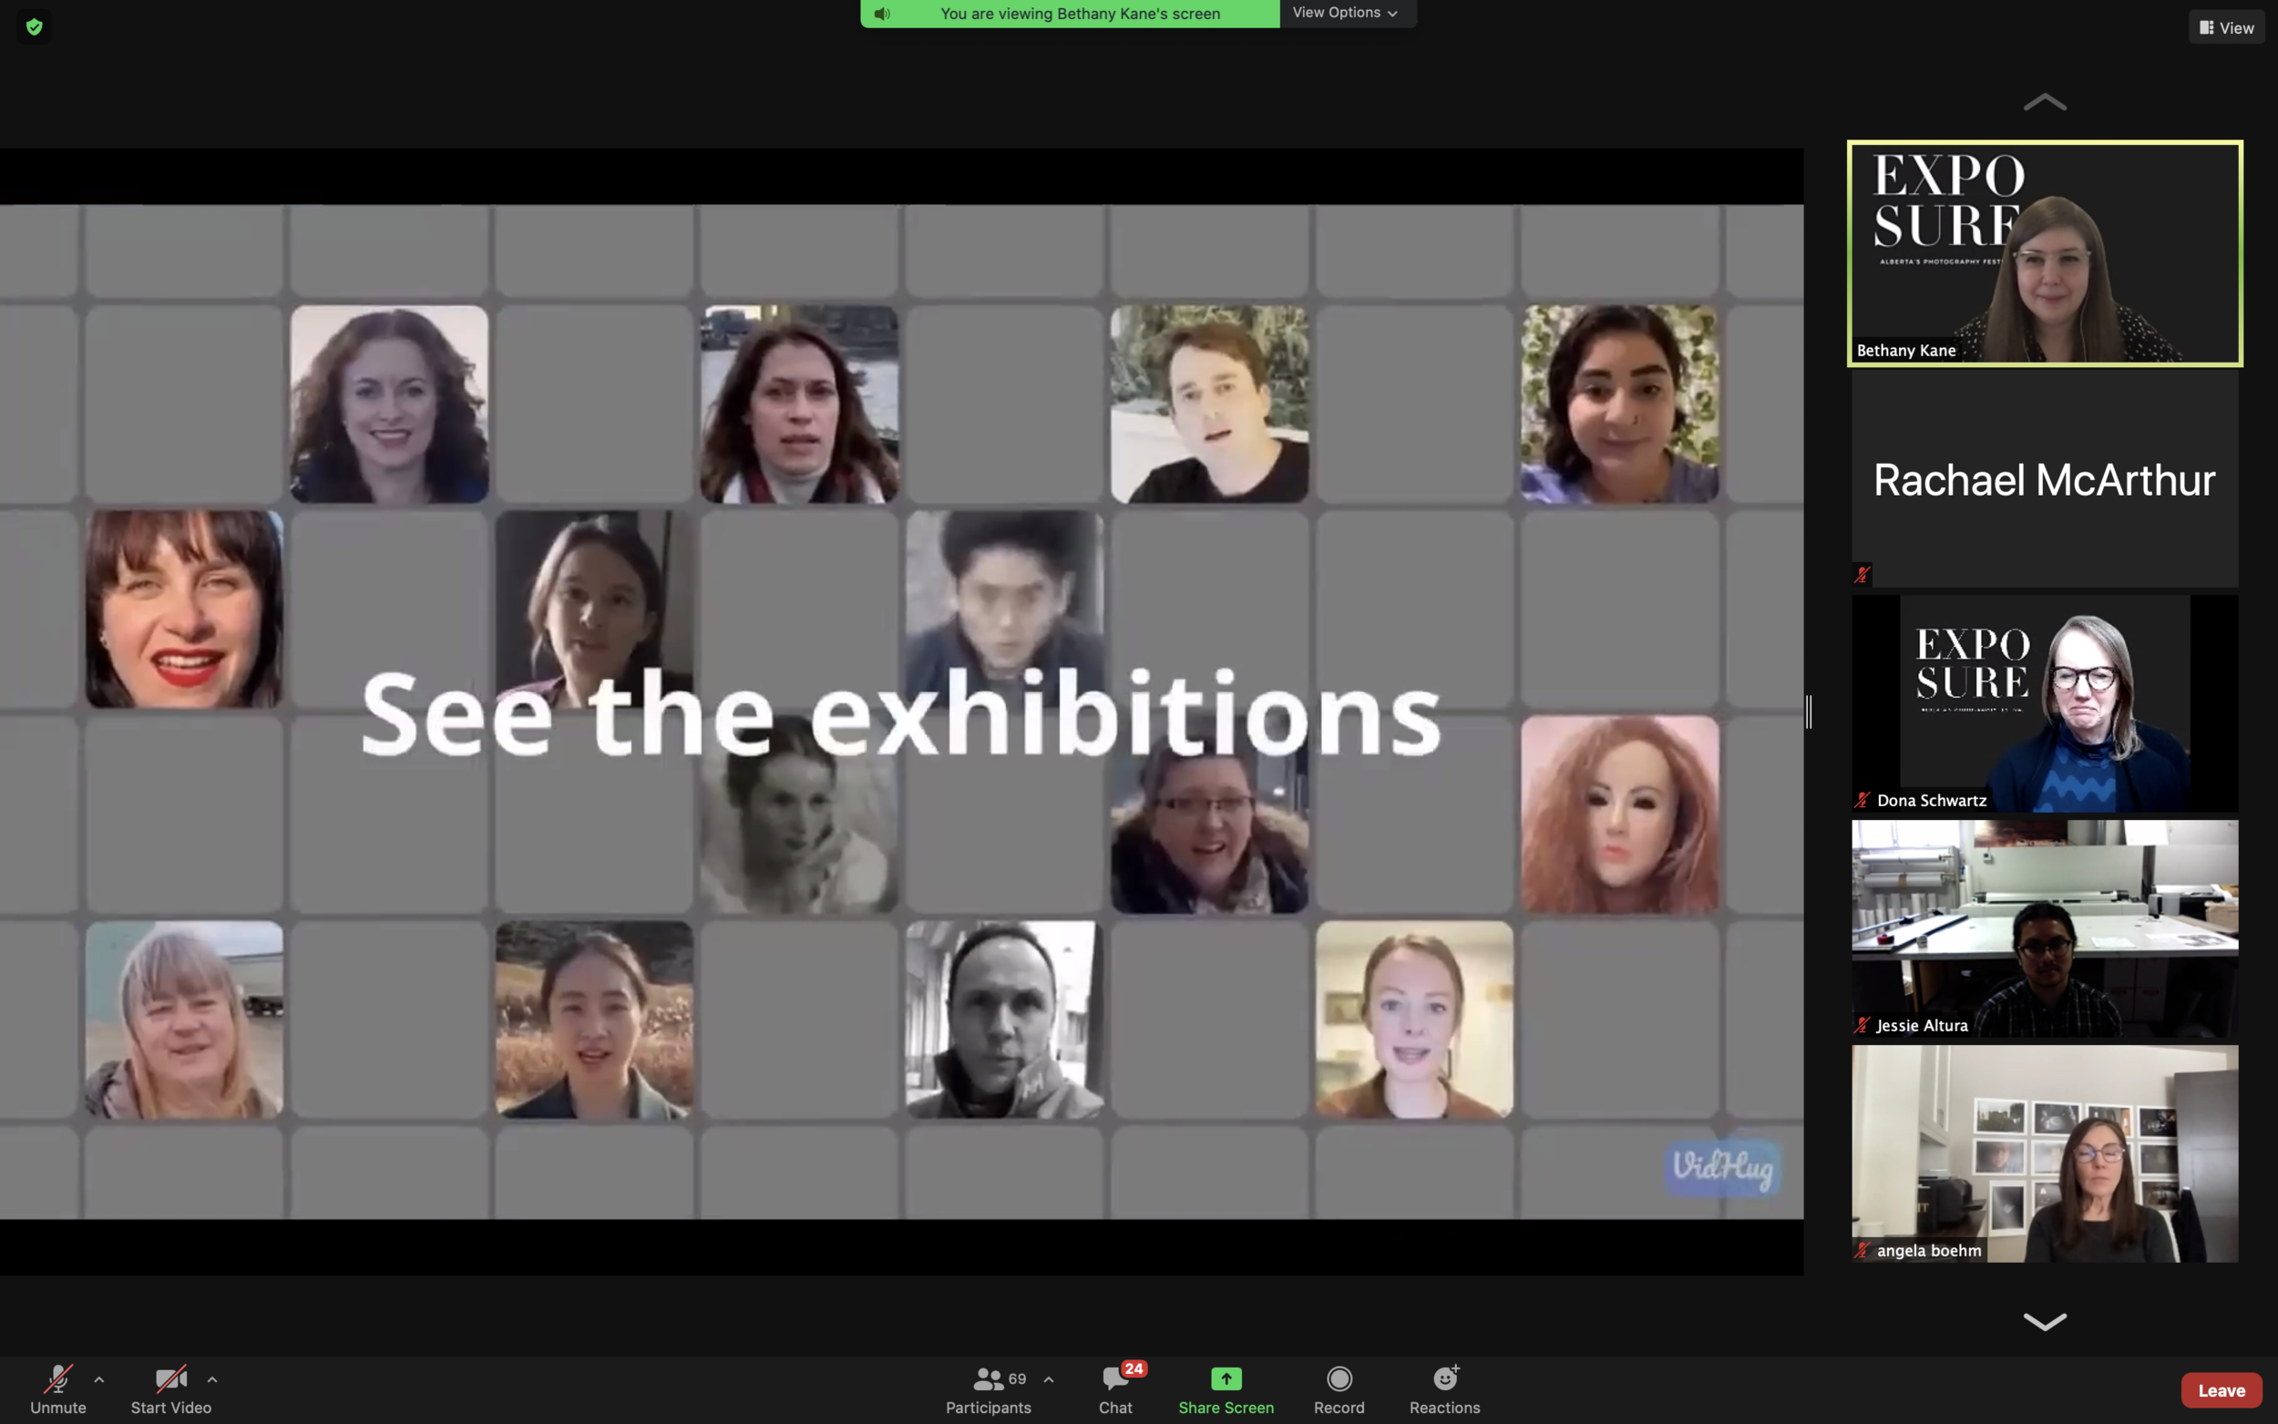Open the Reactions emoji icon

1444,1378
